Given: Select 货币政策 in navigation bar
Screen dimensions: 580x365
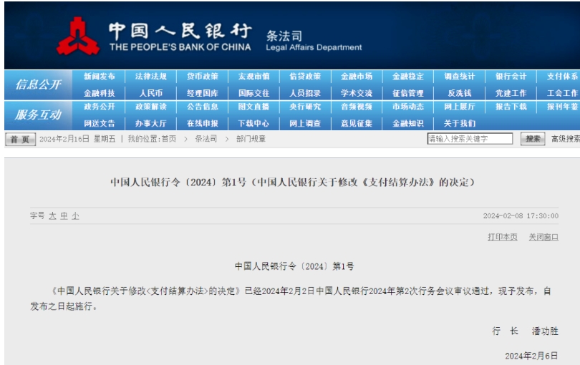Looking at the screenshot, I should 202,77.
